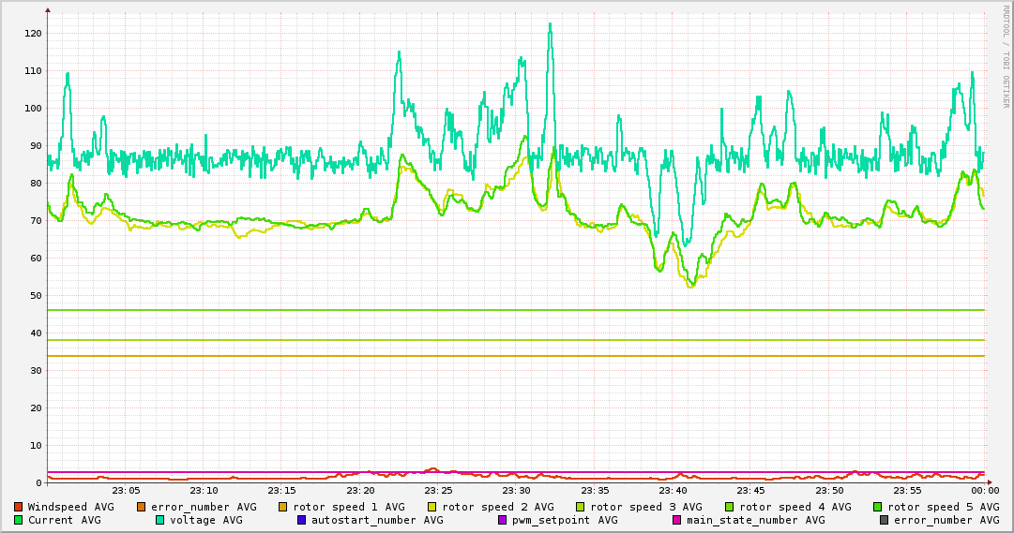
Task: Click the 23:45 time axis label
Action: click(750, 491)
